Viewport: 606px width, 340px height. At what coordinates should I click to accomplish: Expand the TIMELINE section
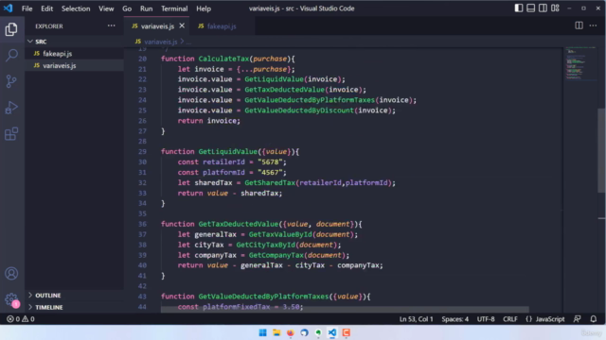75,307
